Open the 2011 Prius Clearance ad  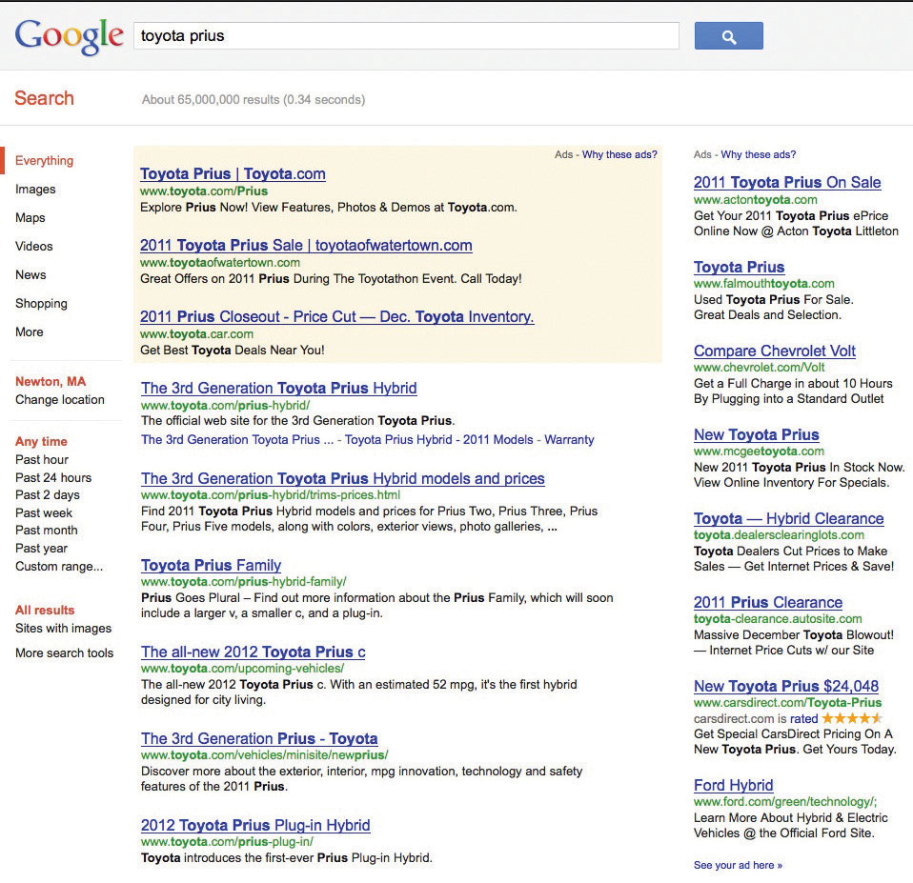click(768, 602)
